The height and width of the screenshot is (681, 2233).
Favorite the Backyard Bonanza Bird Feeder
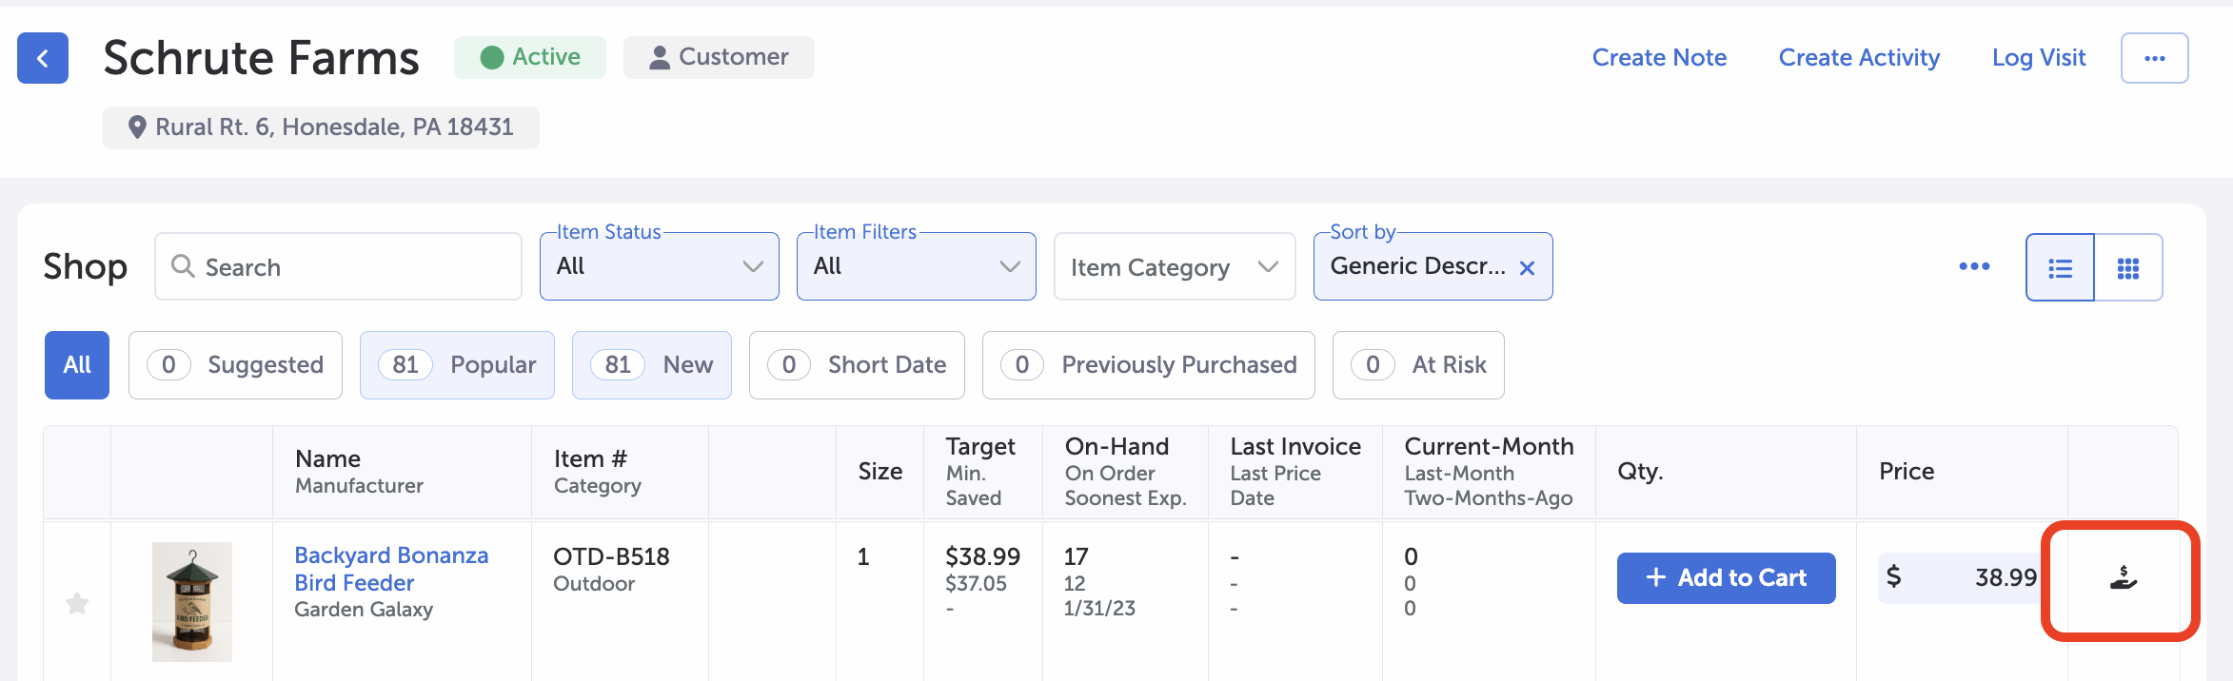pyautogui.click(x=77, y=603)
